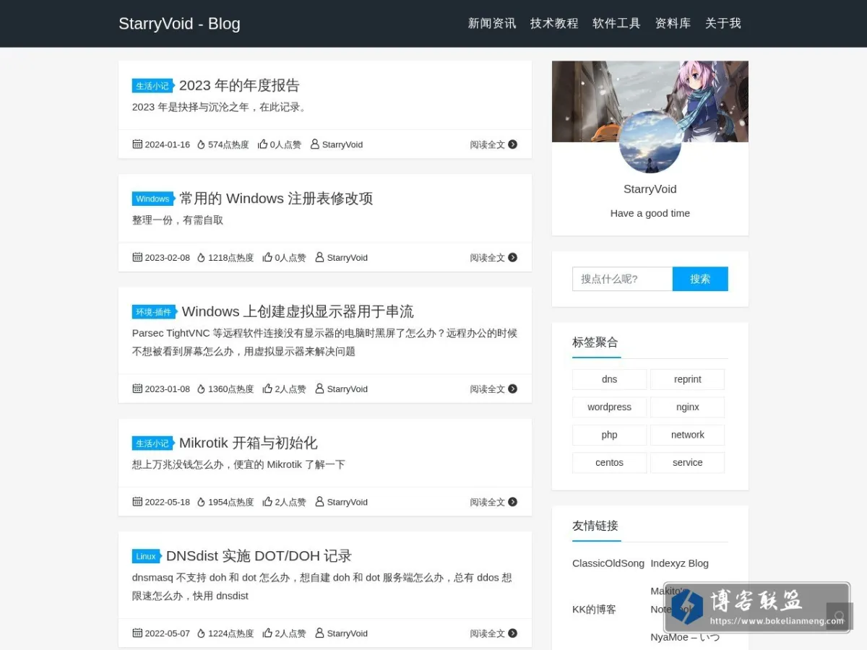This screenshot has height=650, width=867.
Task: Click calendar icon beside 2023-02-08
Action: point(137,257)
